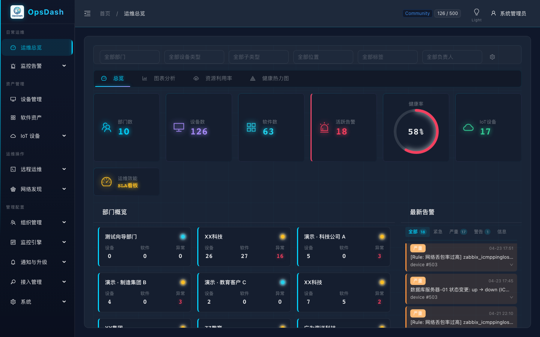Select the 警告 1 alerts filter tab

[x=482, y=232]
